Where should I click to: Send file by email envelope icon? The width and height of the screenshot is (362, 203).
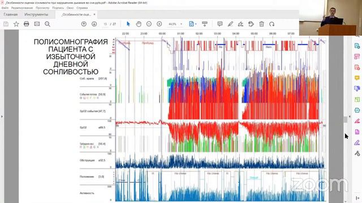(x=37, y=24)
